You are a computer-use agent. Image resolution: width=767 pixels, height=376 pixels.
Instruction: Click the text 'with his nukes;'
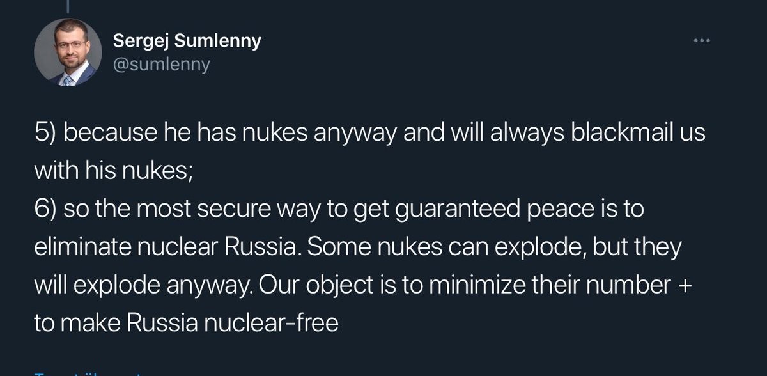(x=113, y=171)
